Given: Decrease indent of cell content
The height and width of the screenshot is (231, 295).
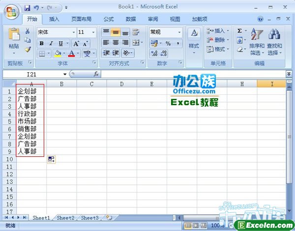Looking at the screenshot, I should [106, 53].
